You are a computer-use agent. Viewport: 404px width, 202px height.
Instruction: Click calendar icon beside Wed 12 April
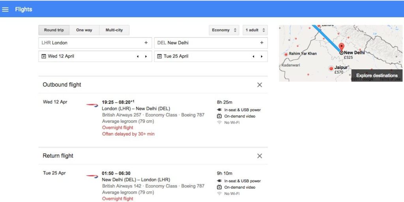coord(43,56)
